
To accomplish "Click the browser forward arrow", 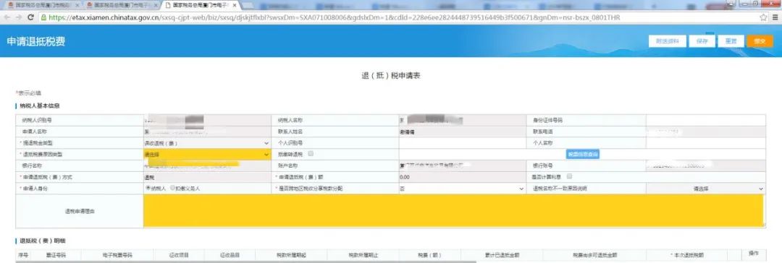I will click(18, 17).
